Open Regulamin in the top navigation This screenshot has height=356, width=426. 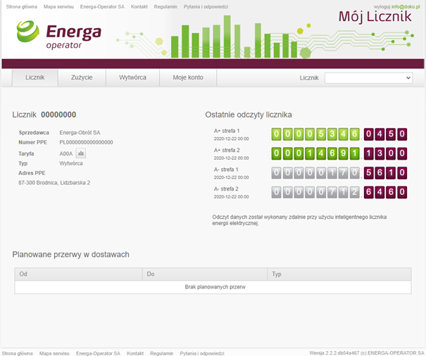(165, 7)
